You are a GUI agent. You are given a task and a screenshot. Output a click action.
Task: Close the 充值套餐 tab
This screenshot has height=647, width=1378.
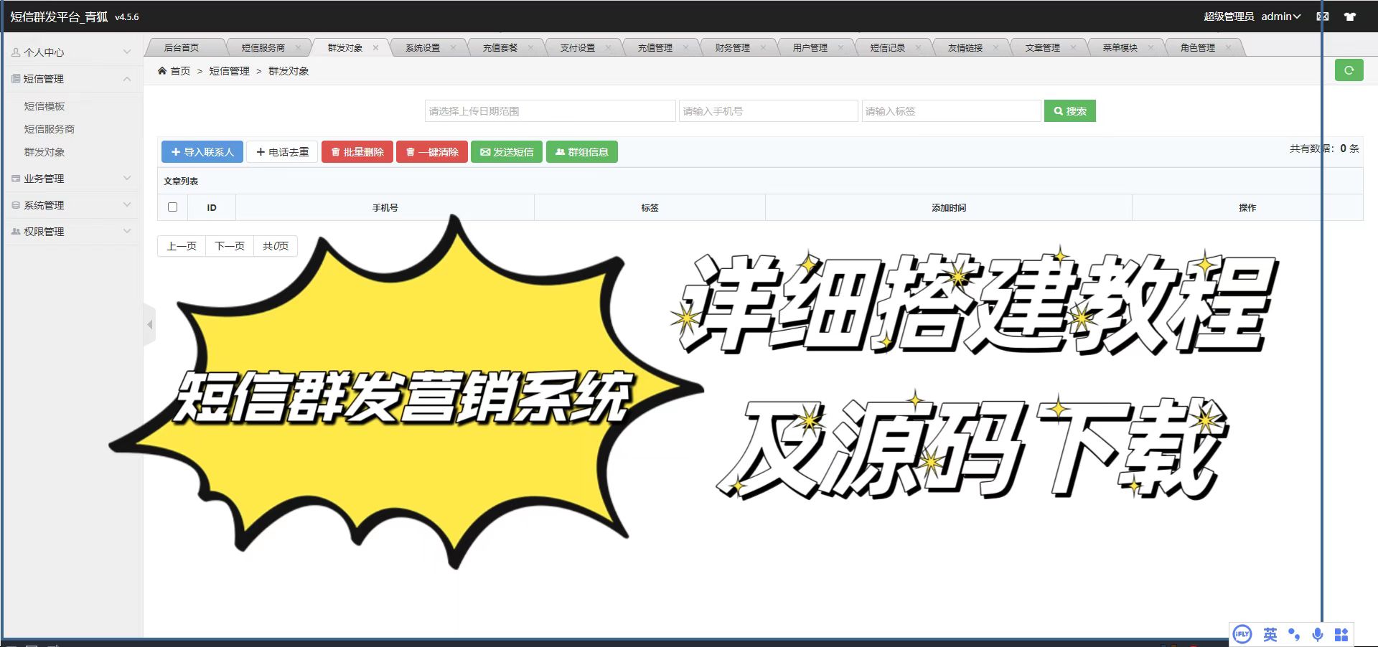(x=530, y=47)
